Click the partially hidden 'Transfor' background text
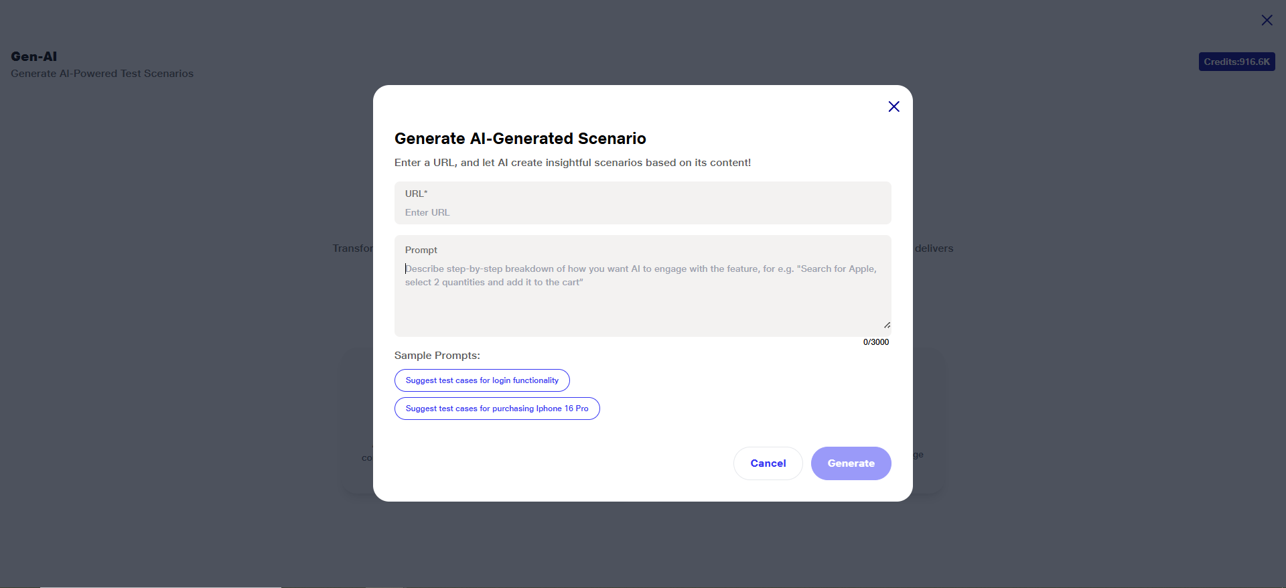The image size is (1286, 588). (x=352, y=248)
